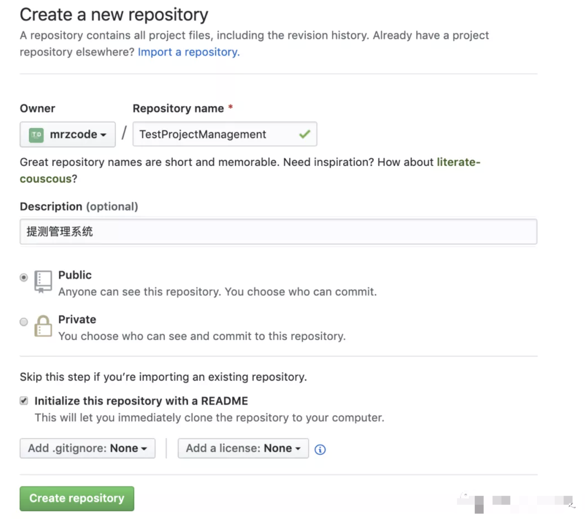The image size is (585, 519).
Task: Click the Create repository button
Action: [x=77, y=499]
